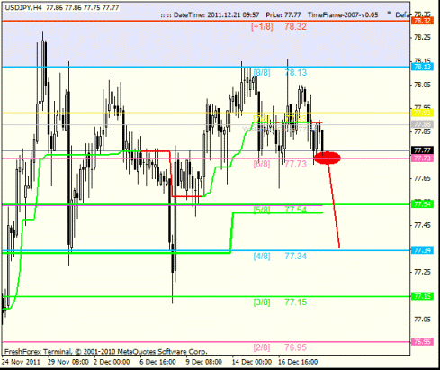Screen dimensions: 440x370
Task: Click the green 77.54 price axis tag
Action: click(x=422, y=204)
